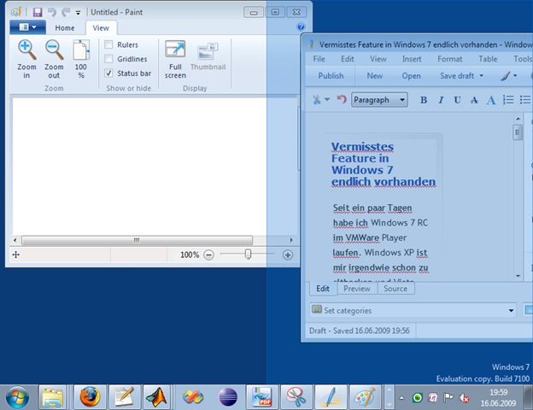Image resolution: width=533 pixels, height=410 pixels.
Task: Expand the paintbrush dropdown arrow
Action: pyautogui.click(x=515, y=75)
